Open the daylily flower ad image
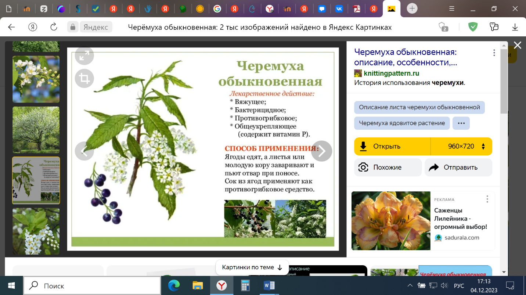 pyautogui.click(x=391, y=221)
